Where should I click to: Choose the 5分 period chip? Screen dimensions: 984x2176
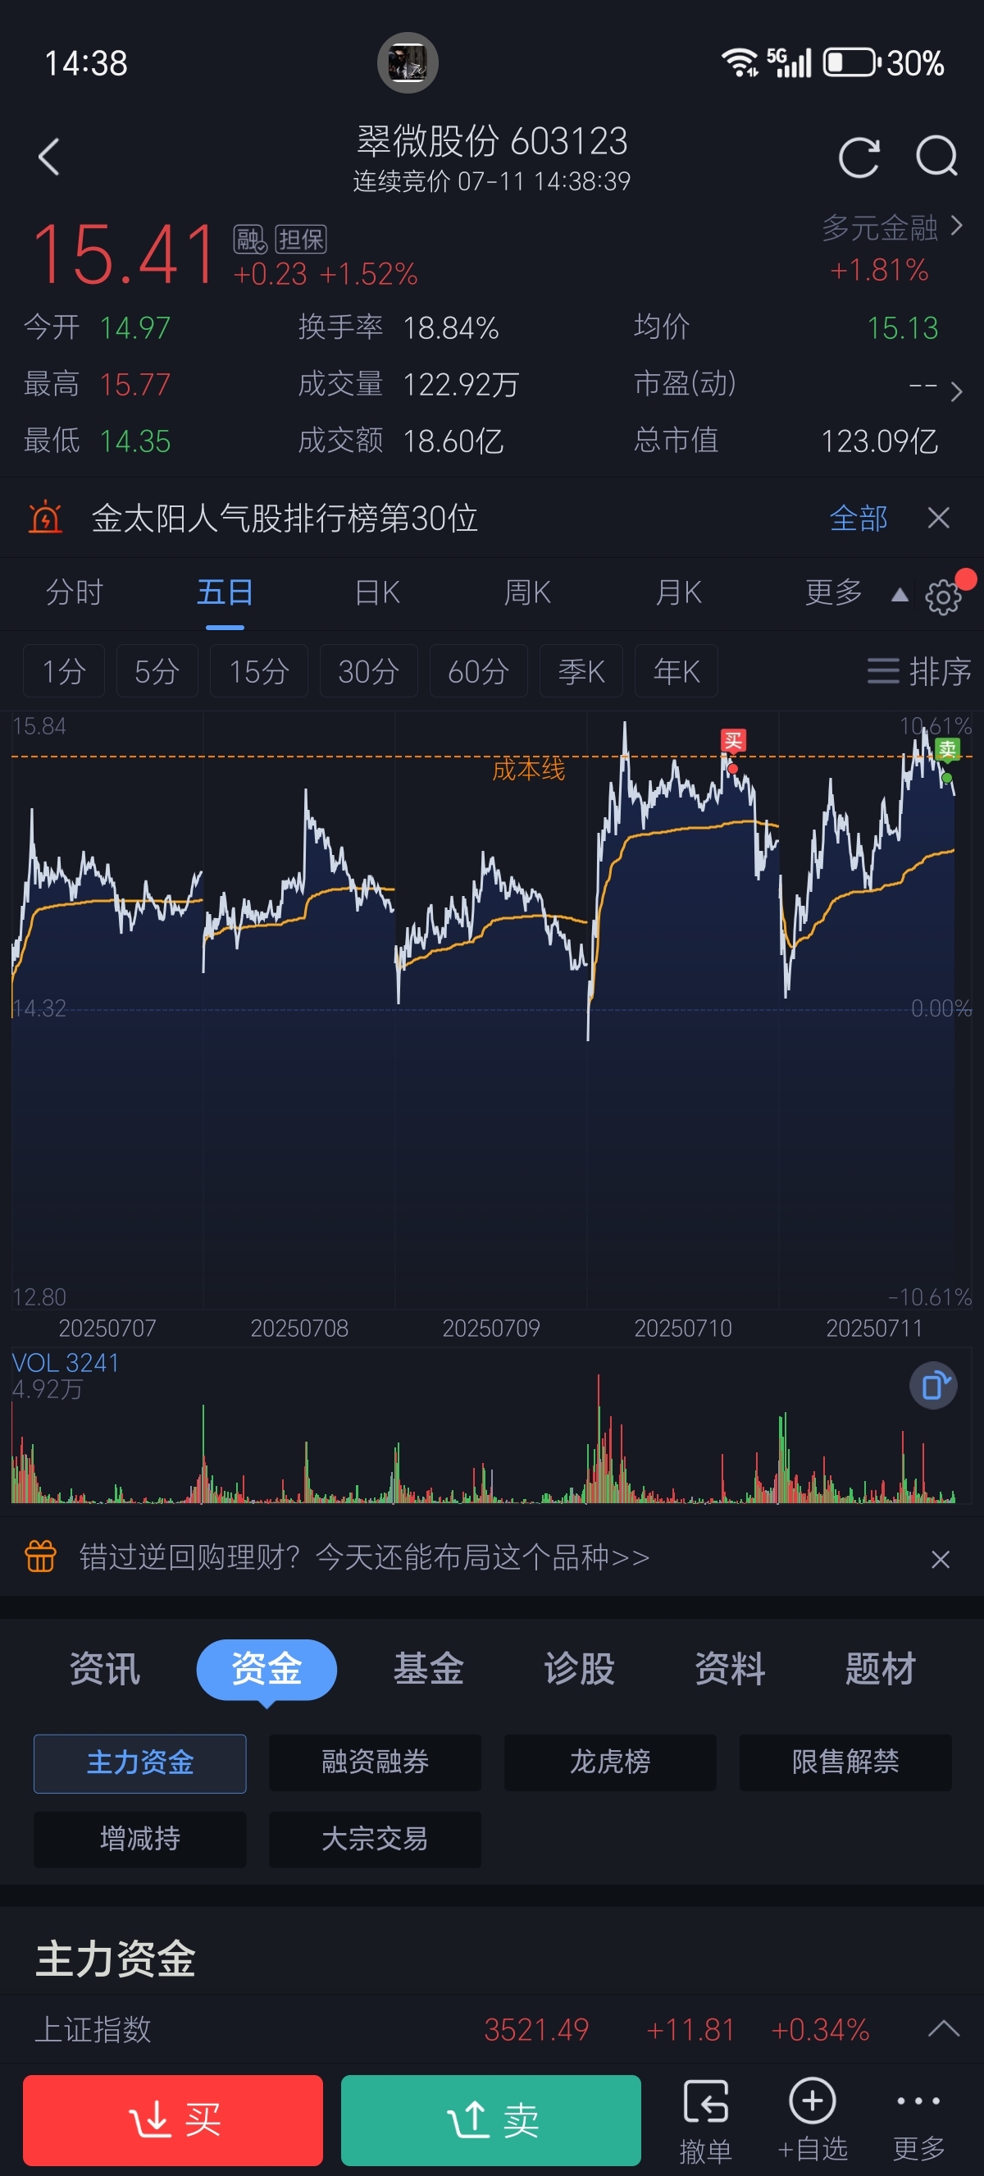point(157,670)
